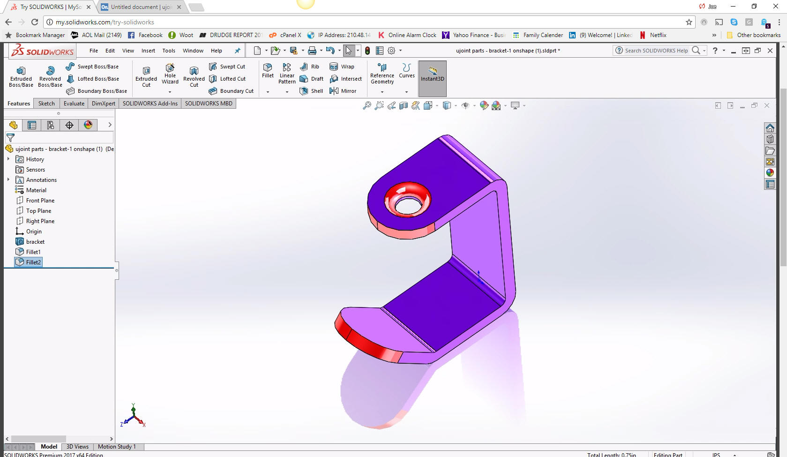Screen dimensions: 787x457
Task: Click the Search SOLIDWORKS Help field
Action: click(x=656, y=51)
